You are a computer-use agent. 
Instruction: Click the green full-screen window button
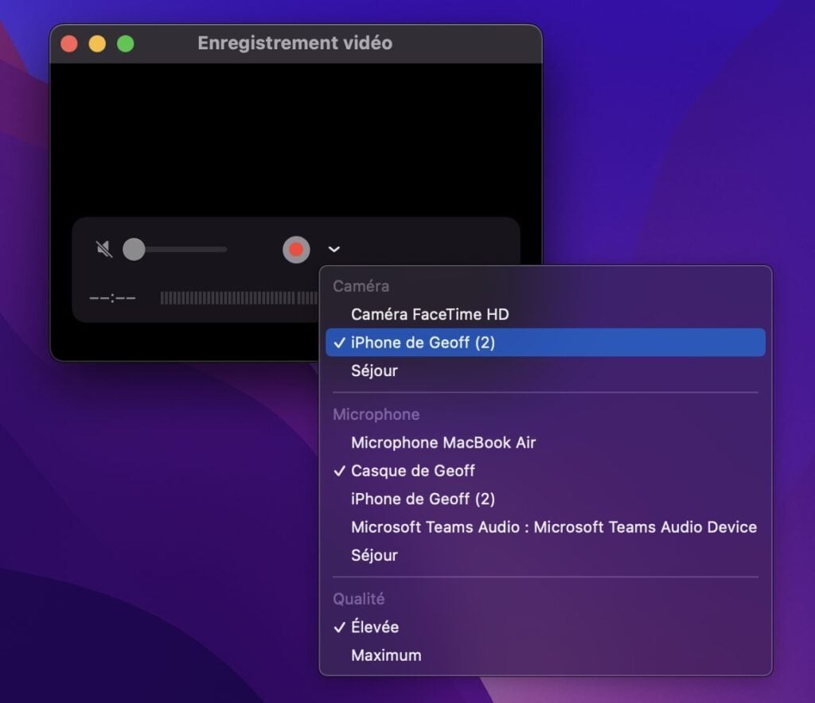[125, 44]
